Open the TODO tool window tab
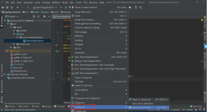Screen dimensions: 207x112 pyautogui.click(x=24, y=106)
